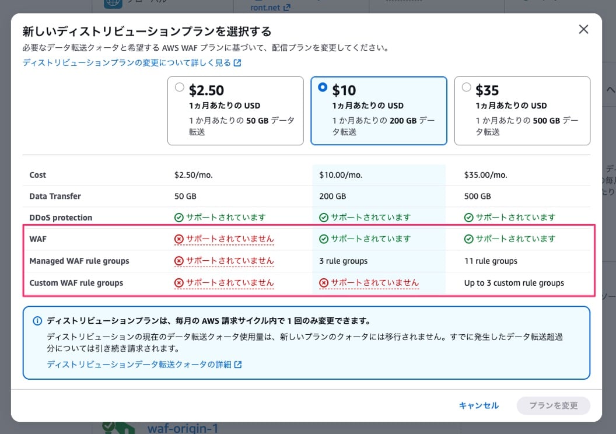Click the DDoS protection supported checkmark in $35 column
Screen dimensions: 616x434
pos(468,218)
